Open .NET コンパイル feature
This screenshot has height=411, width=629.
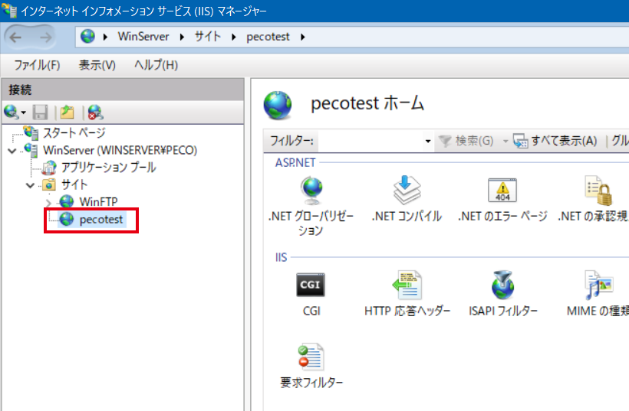407,191
